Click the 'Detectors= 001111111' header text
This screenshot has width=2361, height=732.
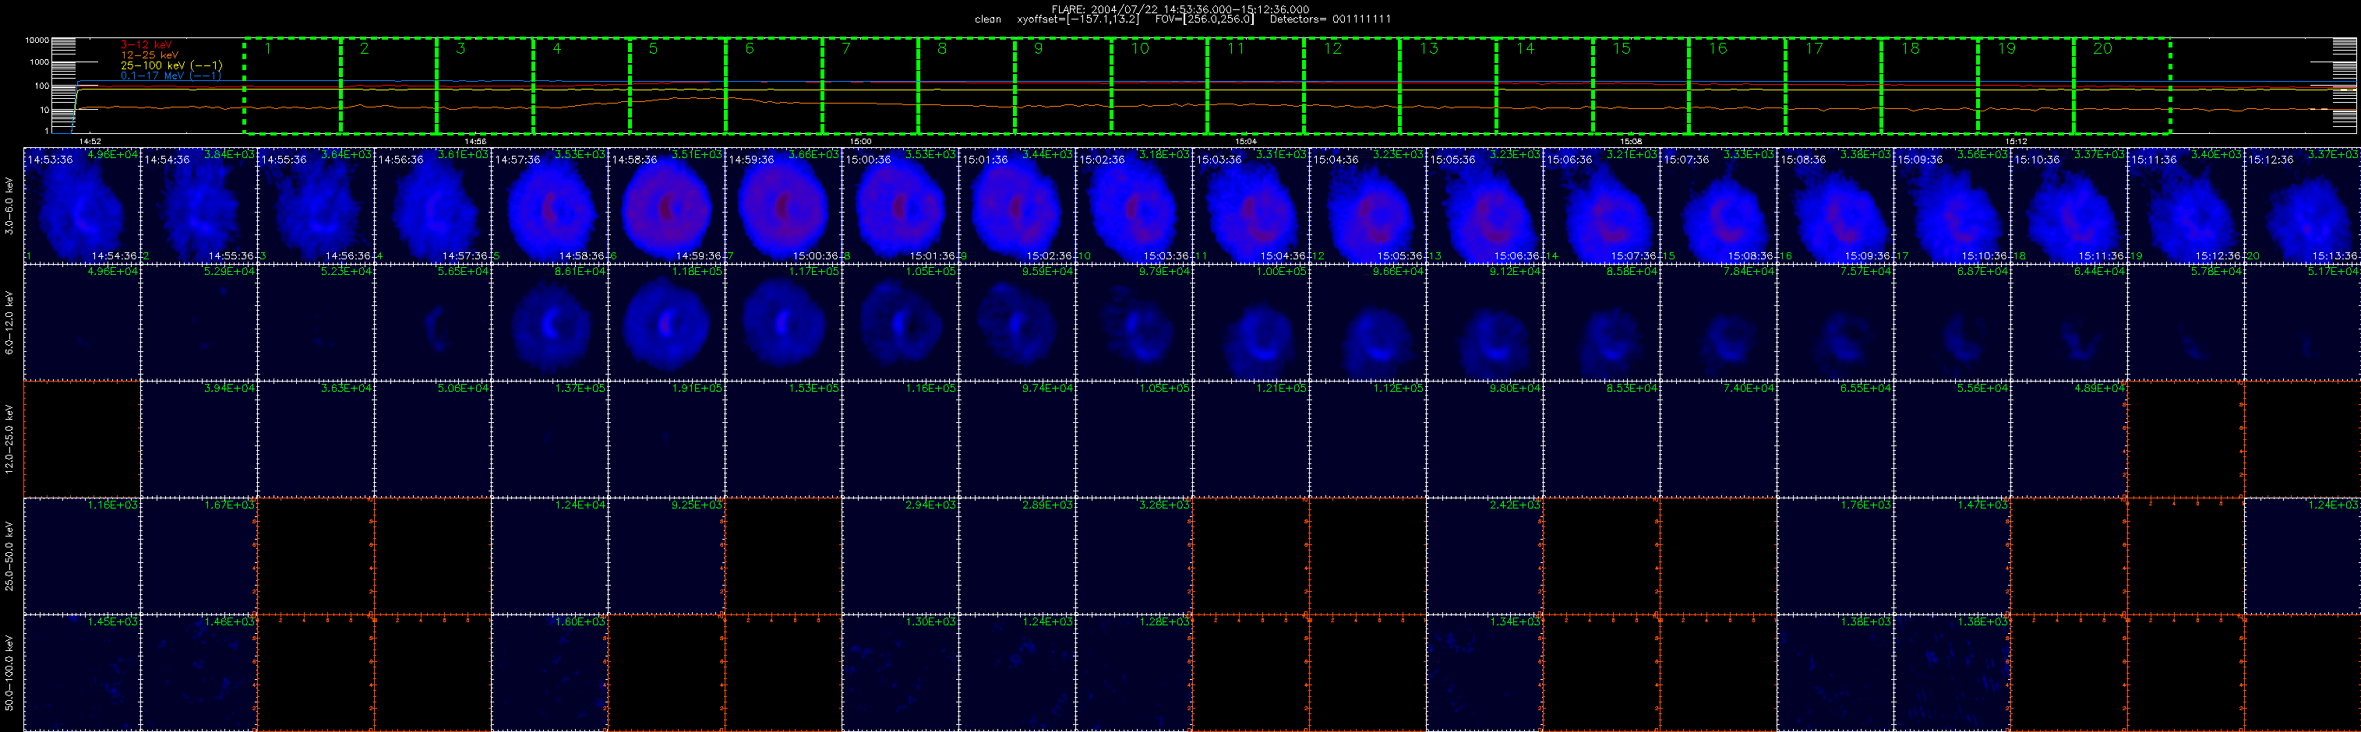point(1330,19)
